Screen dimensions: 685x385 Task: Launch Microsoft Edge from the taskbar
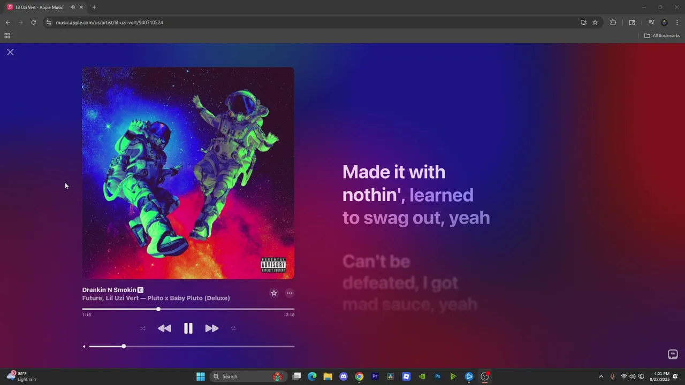313,376
